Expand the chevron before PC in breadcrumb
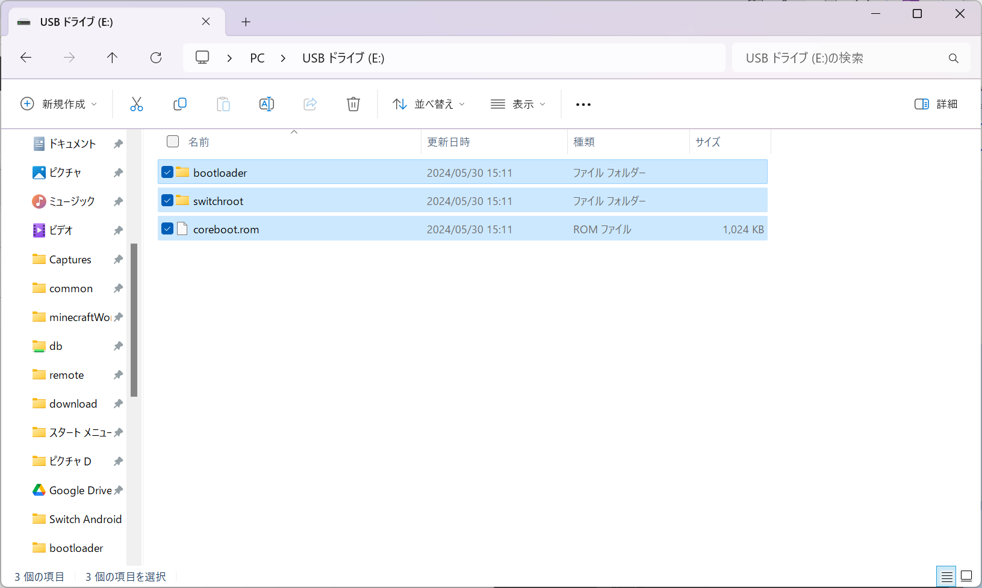The height and width of the screenshot is (588, 982). (x=229, y=58)
